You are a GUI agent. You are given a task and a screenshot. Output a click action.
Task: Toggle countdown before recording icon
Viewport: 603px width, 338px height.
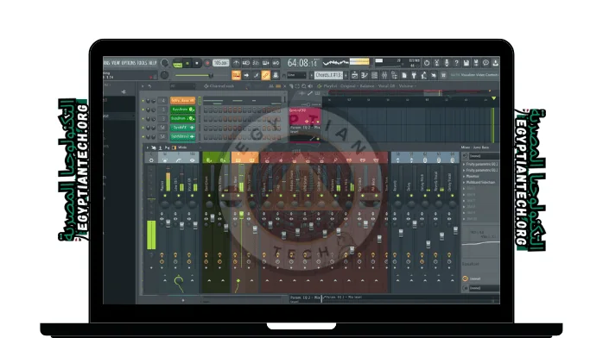(256, 63)
